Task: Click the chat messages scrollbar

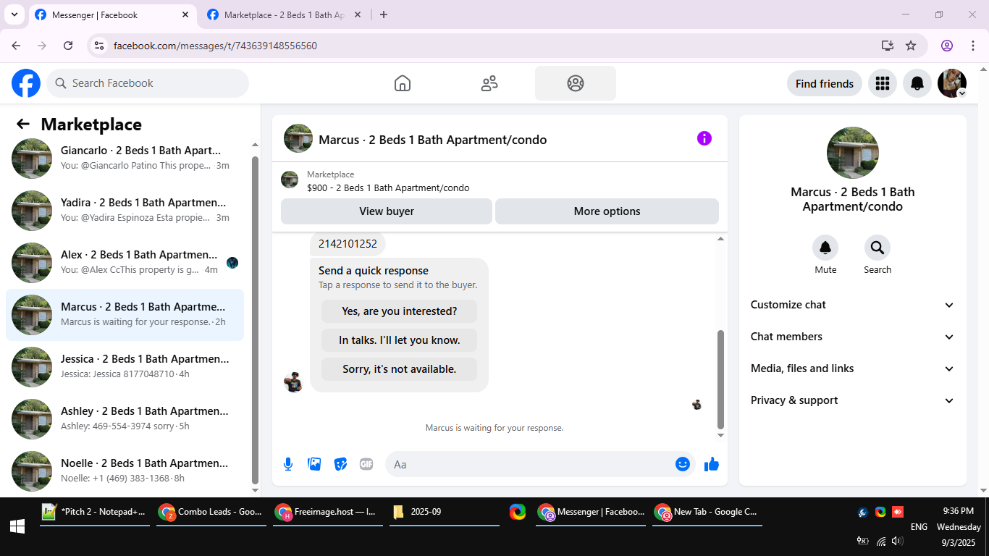Action: point(720,380)
